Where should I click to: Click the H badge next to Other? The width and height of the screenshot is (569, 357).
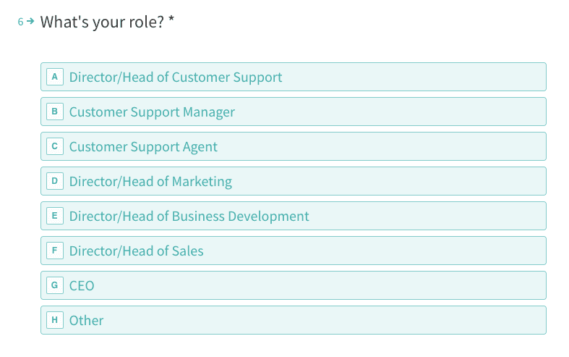point(55,320)
